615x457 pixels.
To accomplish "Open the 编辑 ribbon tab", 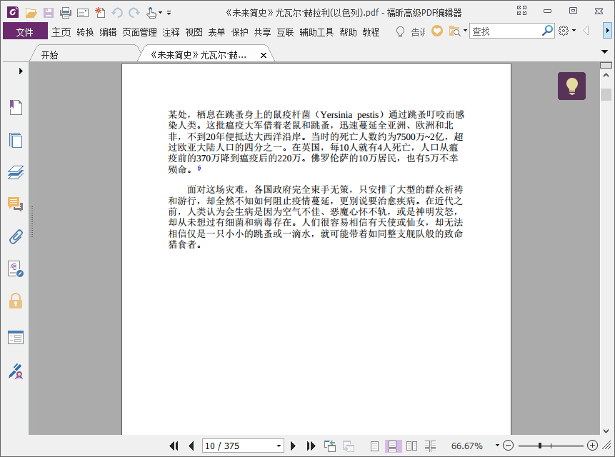I will click(108, 31).
